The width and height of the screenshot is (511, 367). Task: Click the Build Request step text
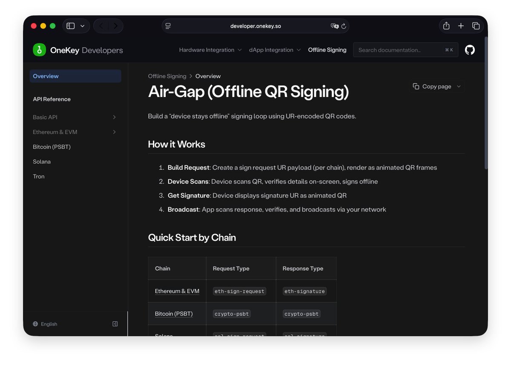pos(302,168)
